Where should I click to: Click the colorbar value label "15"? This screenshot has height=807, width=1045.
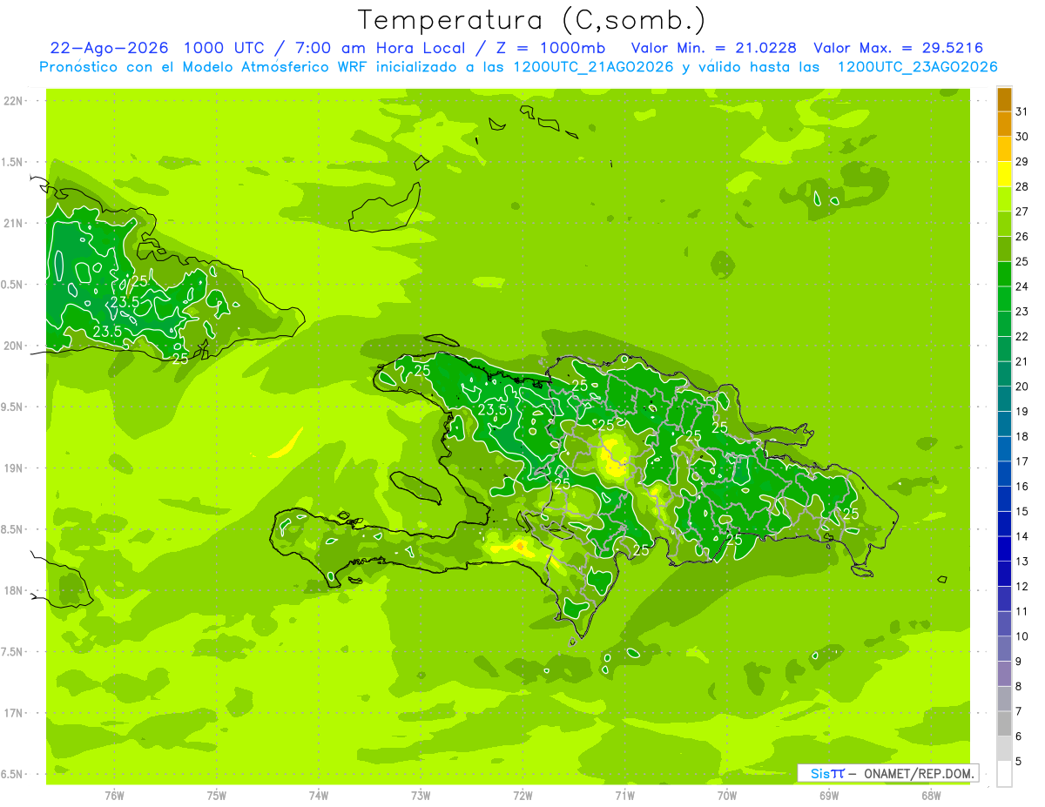tap(1022, 512)
